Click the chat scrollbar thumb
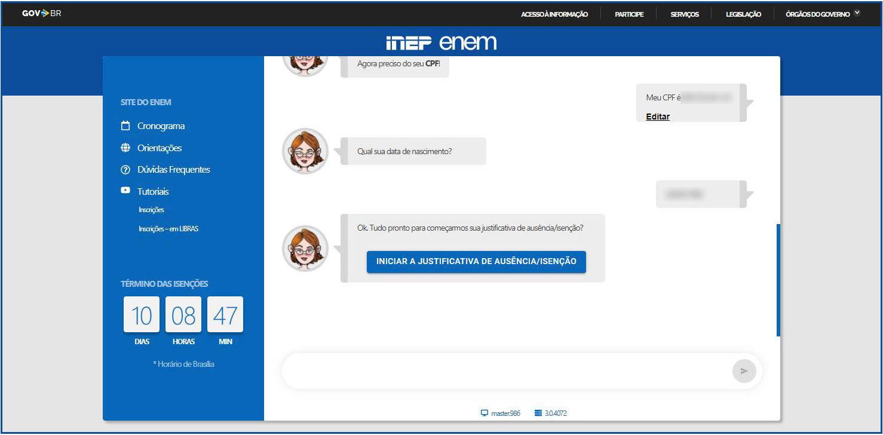 pos(778,280)
